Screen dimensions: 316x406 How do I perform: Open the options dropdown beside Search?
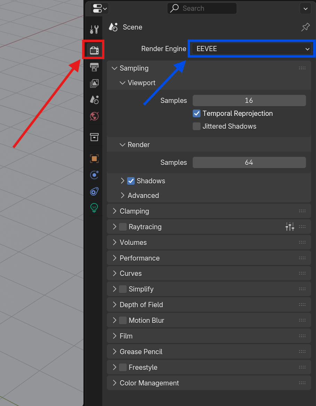pyautogui.click(x=305, y=9)
